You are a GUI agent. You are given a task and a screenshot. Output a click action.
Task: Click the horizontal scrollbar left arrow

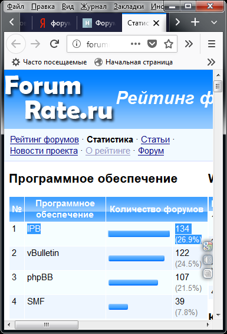tap(9, 325)
